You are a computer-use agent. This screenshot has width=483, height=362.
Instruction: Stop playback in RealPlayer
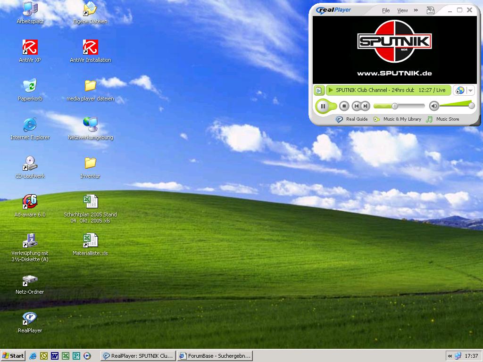click(x=344, y=106)
